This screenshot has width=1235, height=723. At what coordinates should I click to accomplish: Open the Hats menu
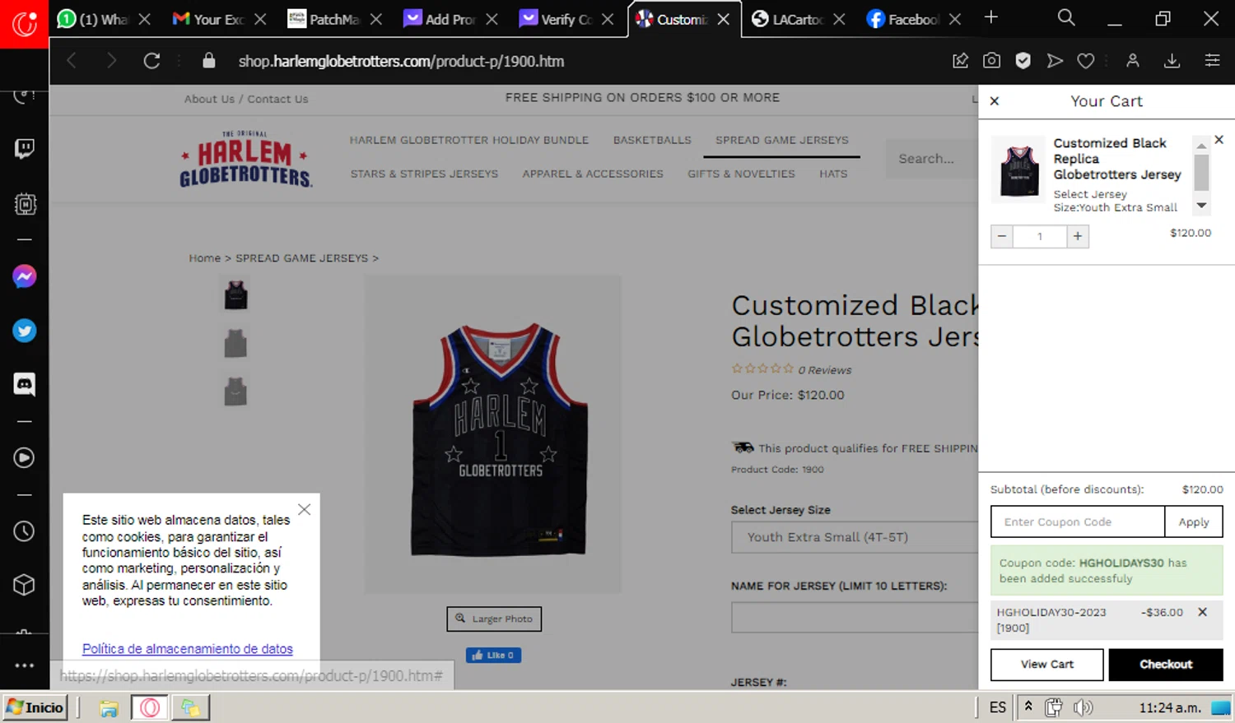tap(833, 174)
